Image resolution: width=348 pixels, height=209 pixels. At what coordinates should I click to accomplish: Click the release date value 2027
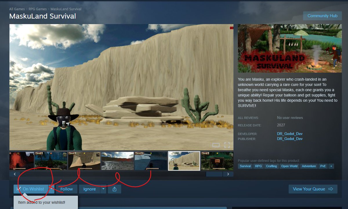pos(281,125)
